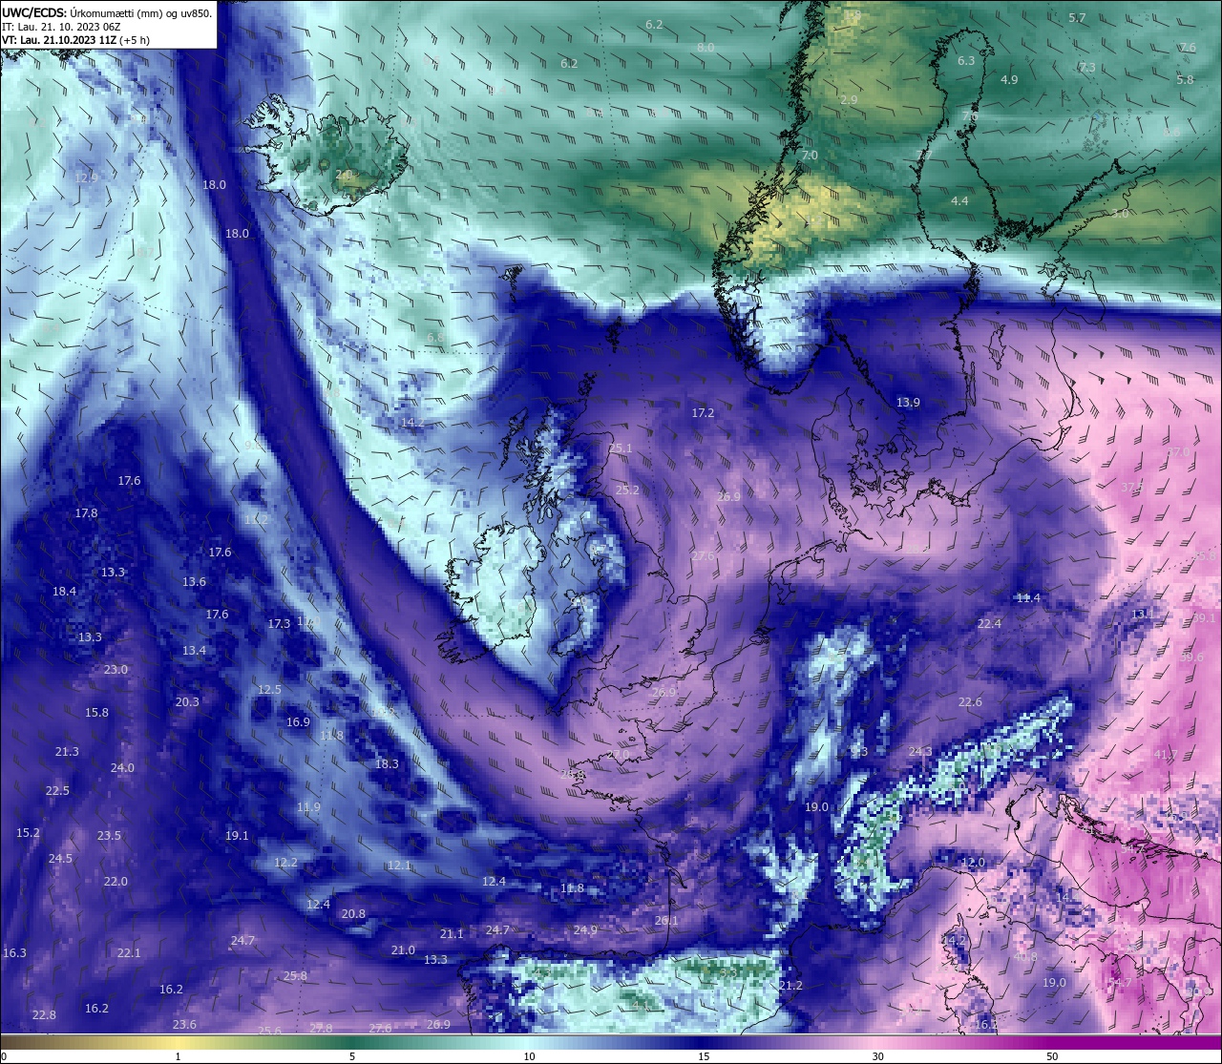This screenshot has width=1222, height=1064.
Task: Click the '5' label on the color scale
Action: click(x=352, y=1056)
